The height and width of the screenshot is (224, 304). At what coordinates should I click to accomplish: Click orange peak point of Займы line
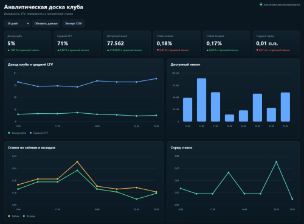tap(77, 162)
